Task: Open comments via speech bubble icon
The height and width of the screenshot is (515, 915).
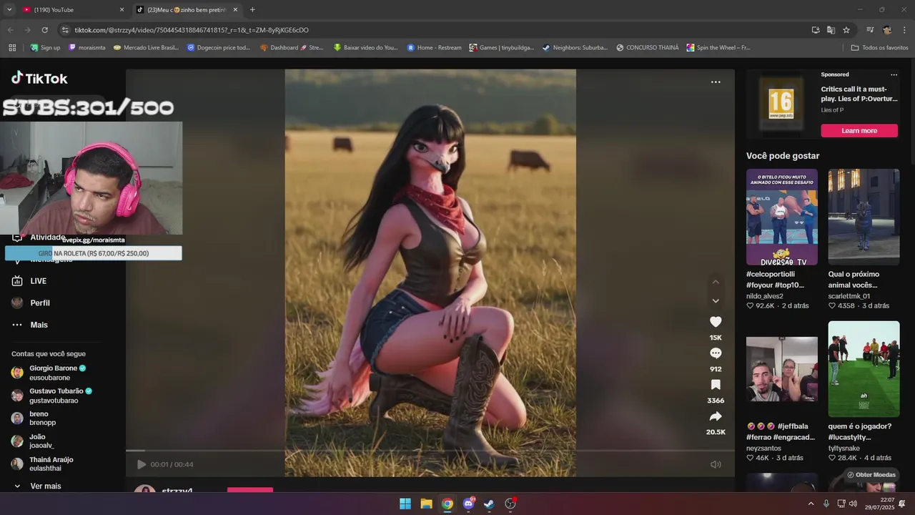Action: point(716,353)
